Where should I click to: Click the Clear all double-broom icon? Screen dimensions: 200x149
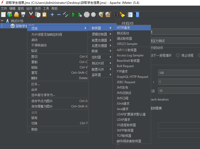[x=108, y=15]
